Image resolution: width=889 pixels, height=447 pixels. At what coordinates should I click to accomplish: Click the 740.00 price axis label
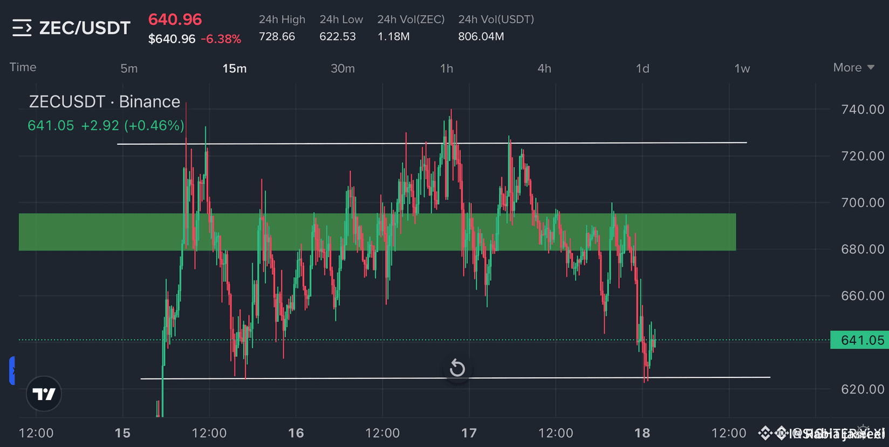coord(863,110)
